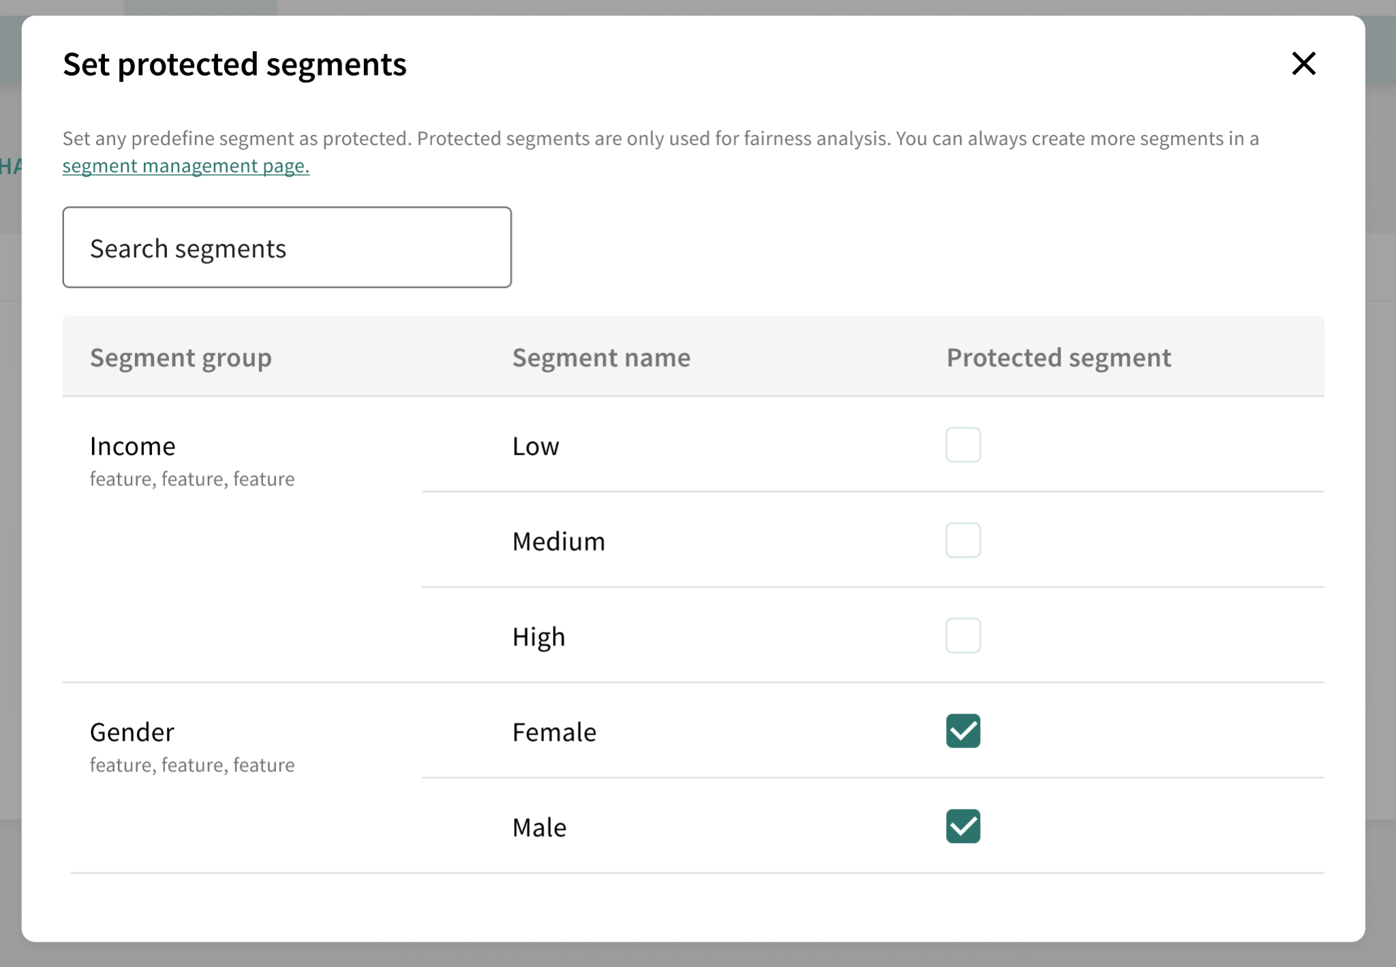Click the Low segment name
The height and width of the screenshot is (967, 1396).
(x=536, y=446)
